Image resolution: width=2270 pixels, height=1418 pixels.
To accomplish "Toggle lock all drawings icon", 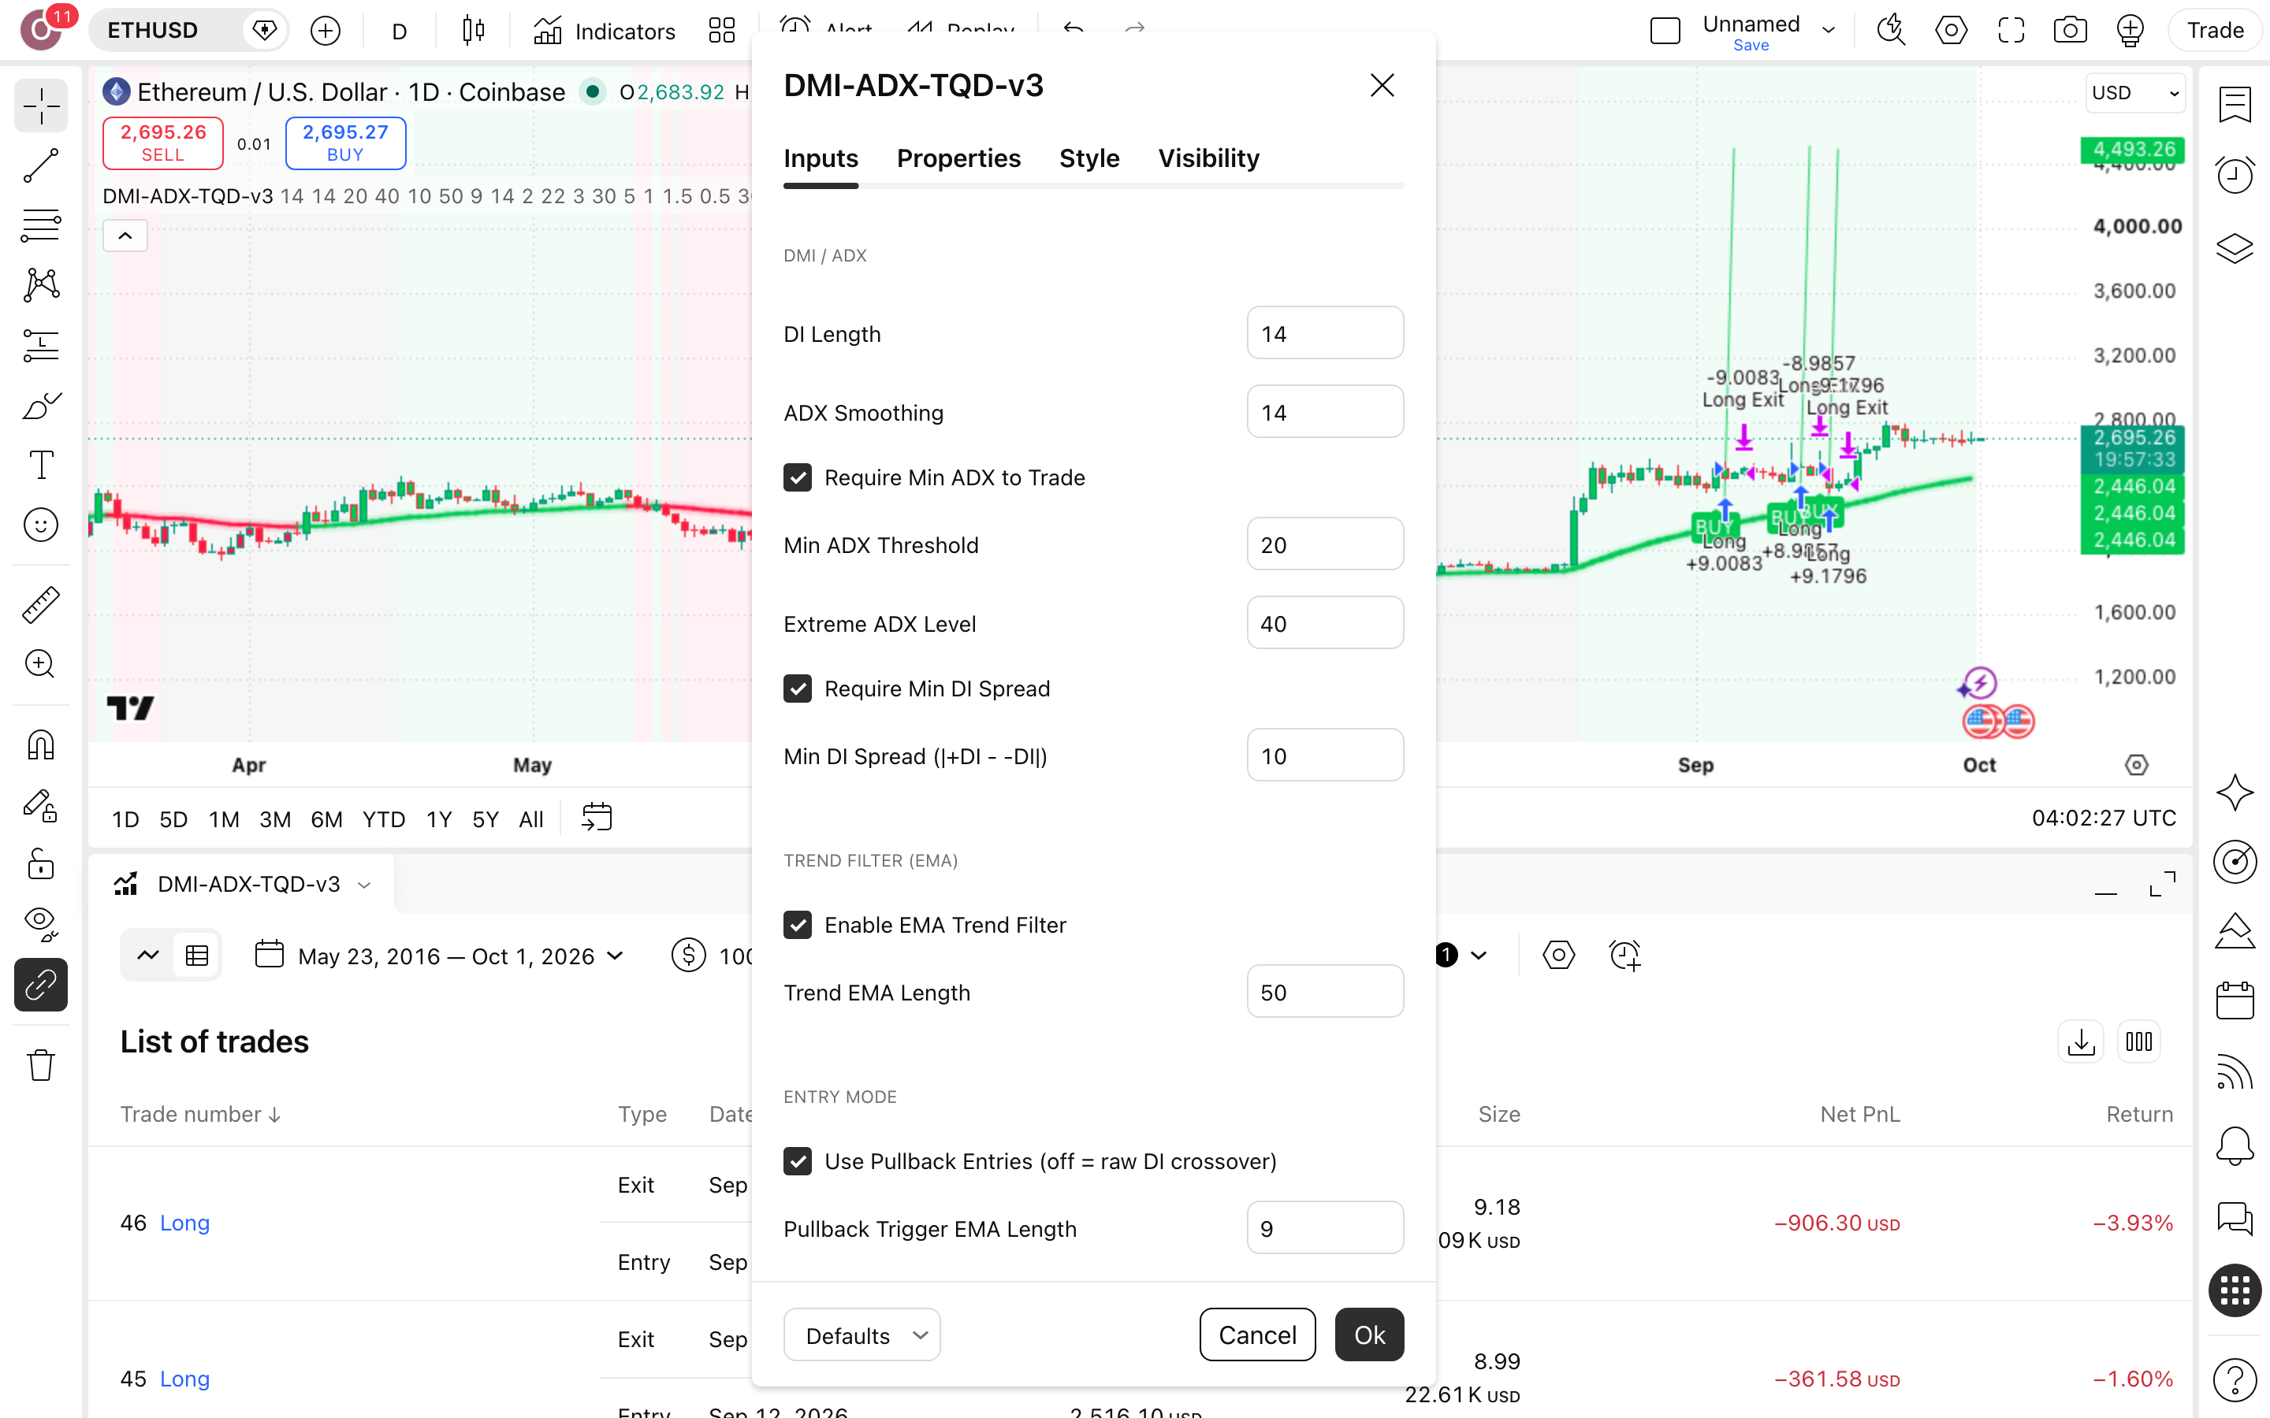I will (x=40, y=863).
